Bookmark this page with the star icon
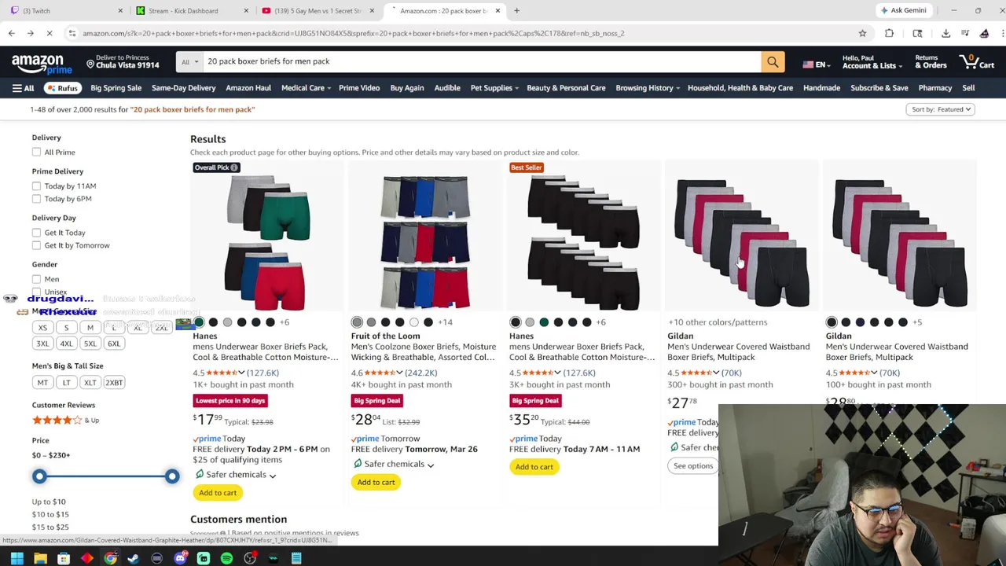The image size is (1006, 566). pos(862,33)
